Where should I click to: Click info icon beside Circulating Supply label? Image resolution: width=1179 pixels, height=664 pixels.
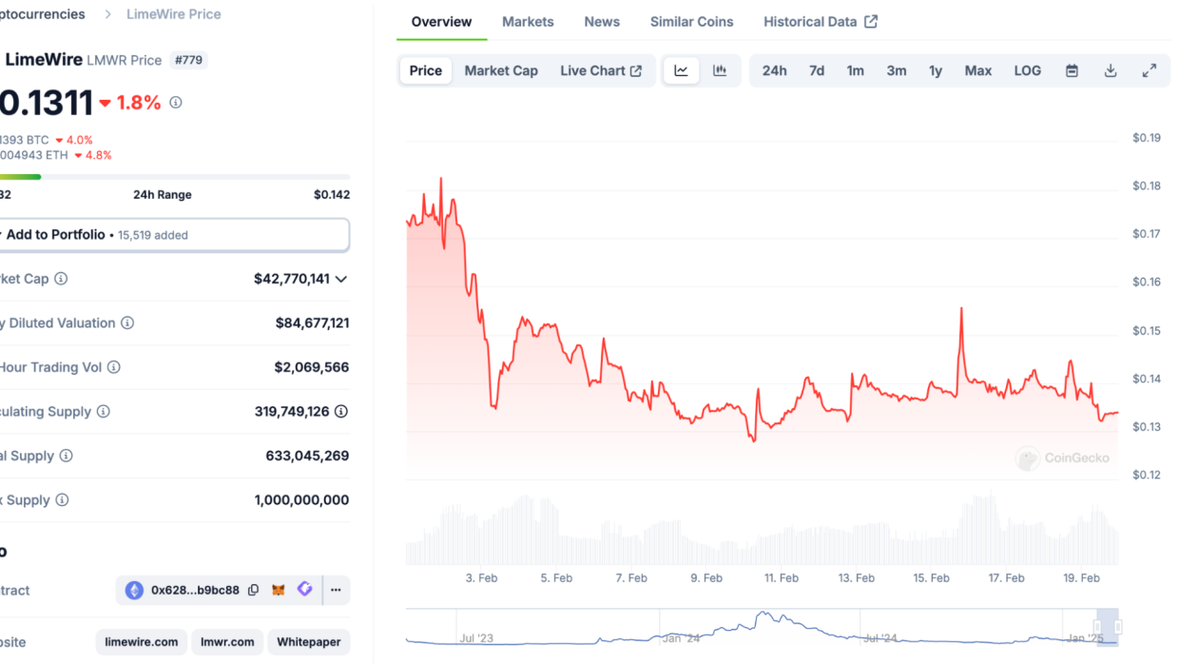coord(104,411)
